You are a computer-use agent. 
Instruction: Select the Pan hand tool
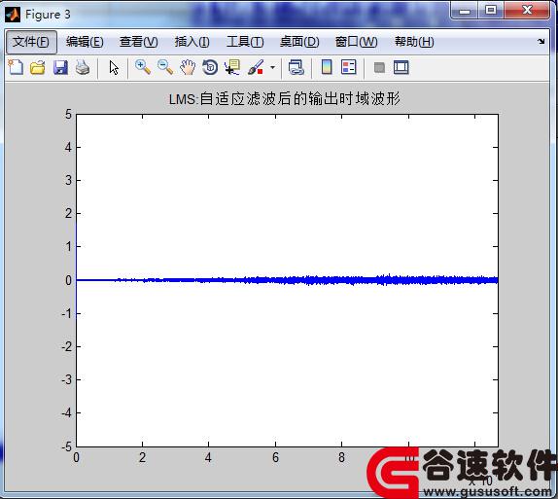(188, 67)
